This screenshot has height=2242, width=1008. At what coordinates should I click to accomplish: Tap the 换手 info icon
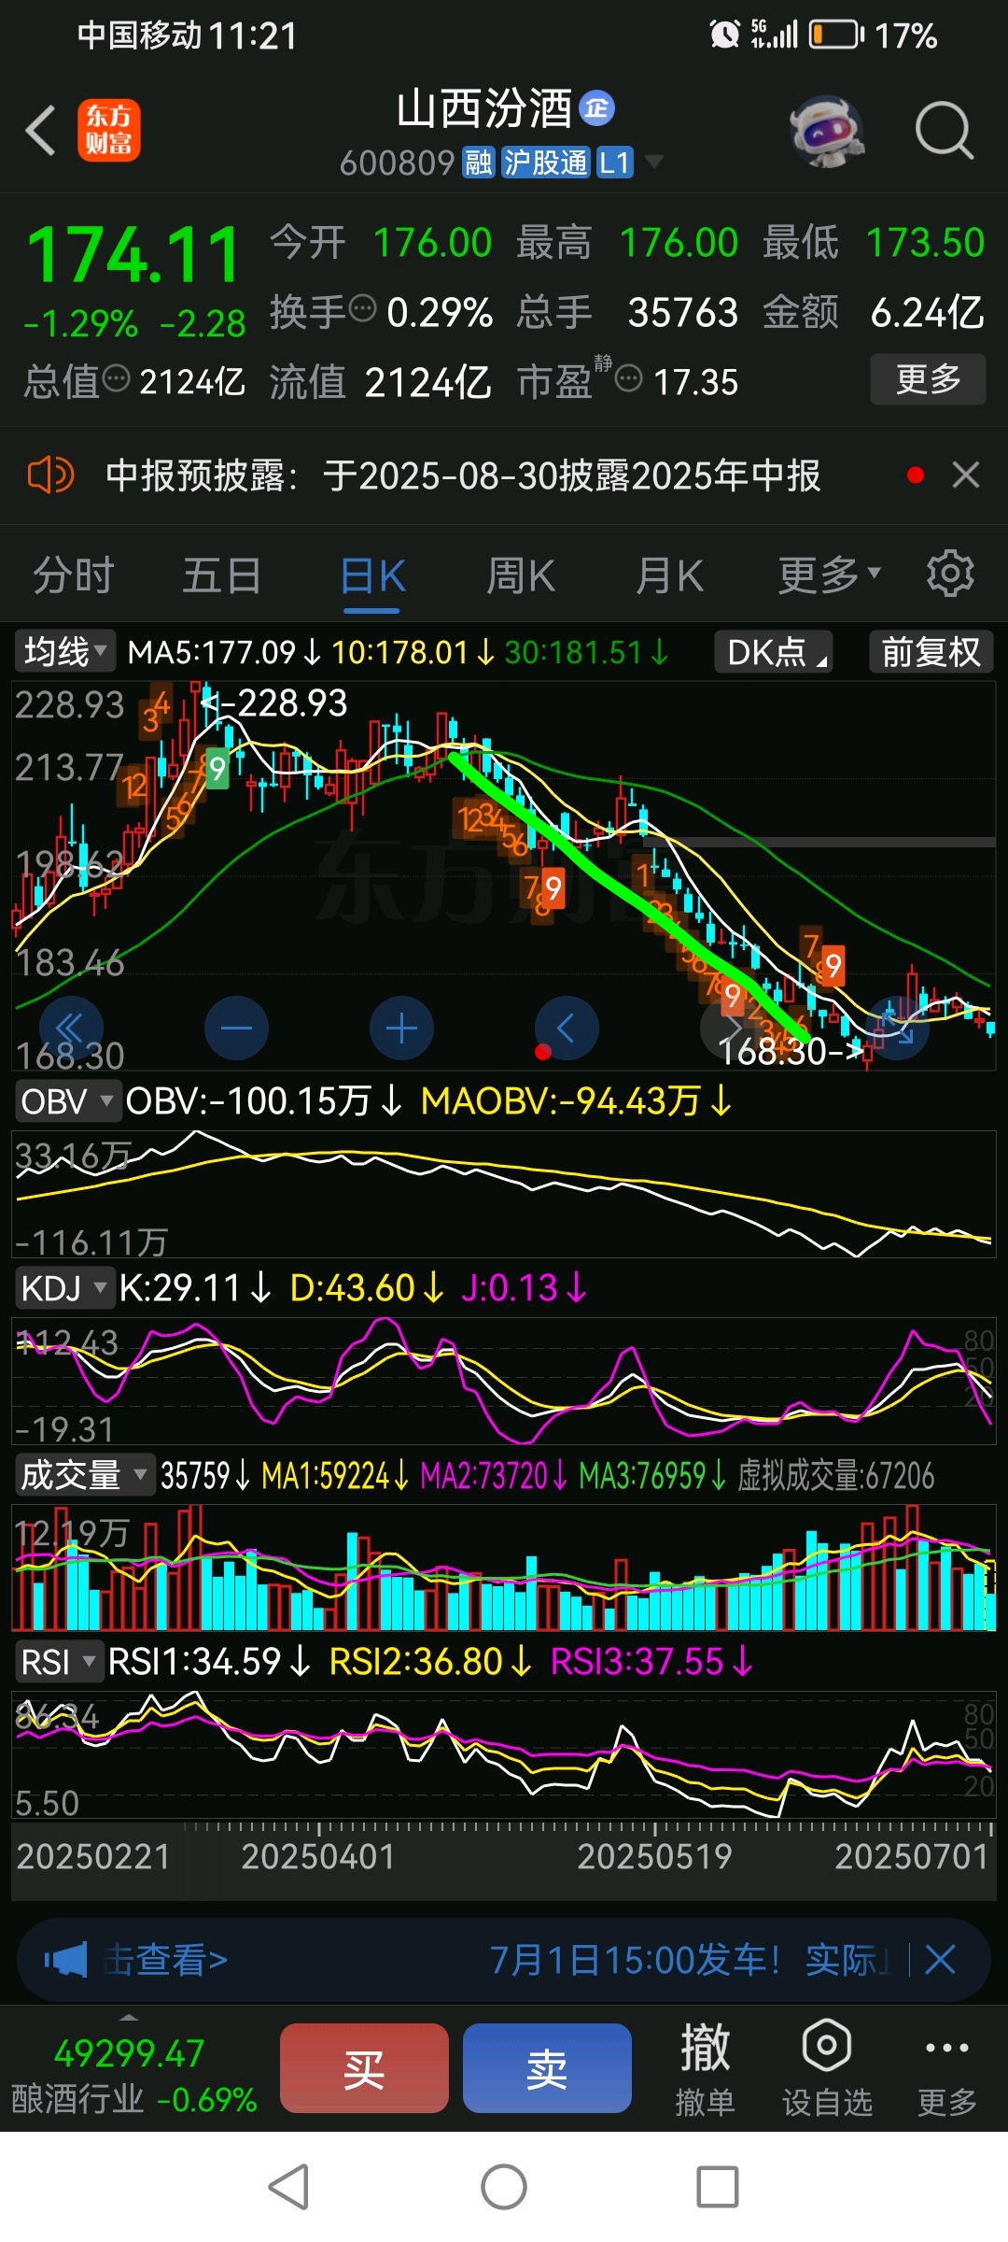362,307
